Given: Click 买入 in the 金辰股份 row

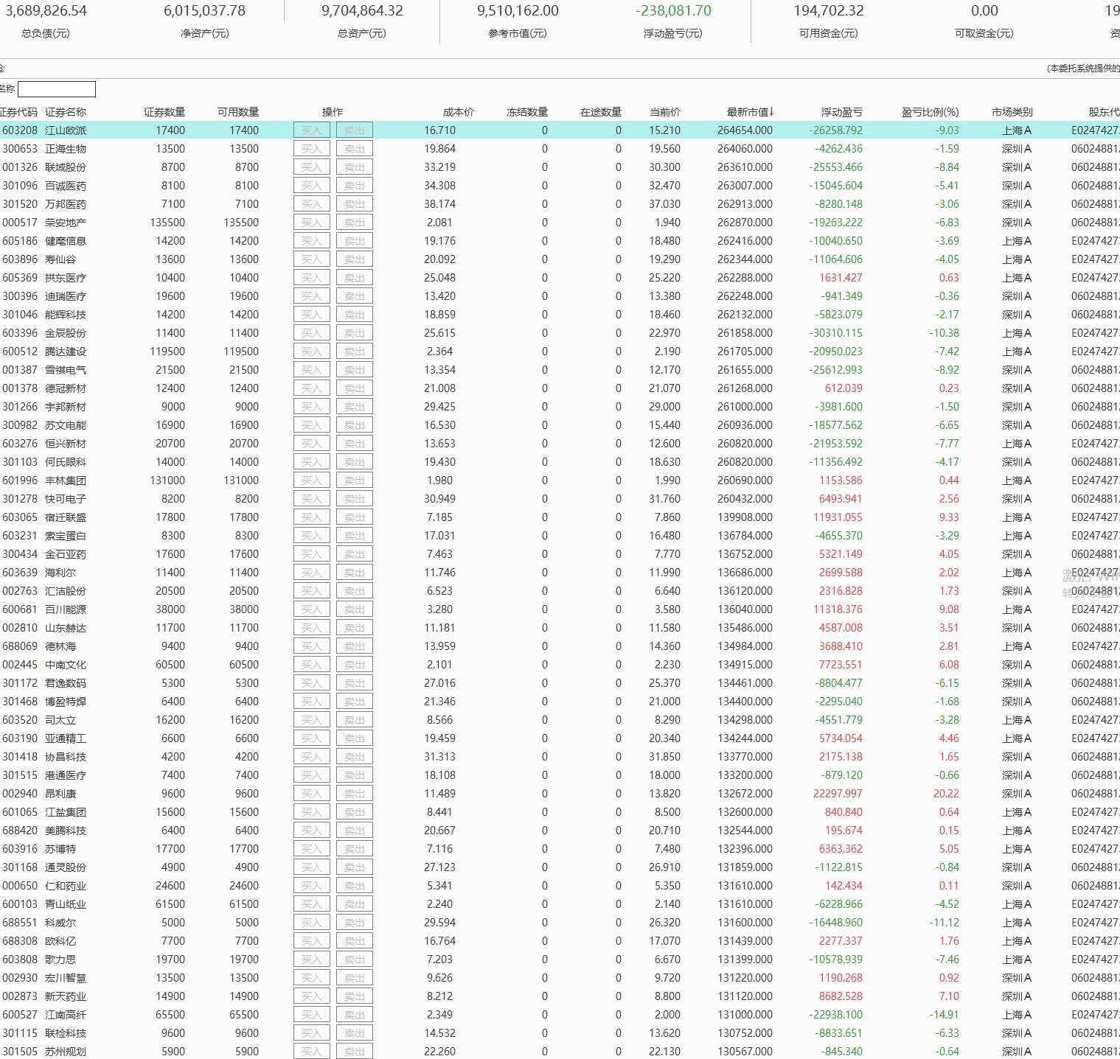Looking at the screenshot, I should tap(312, 333).
